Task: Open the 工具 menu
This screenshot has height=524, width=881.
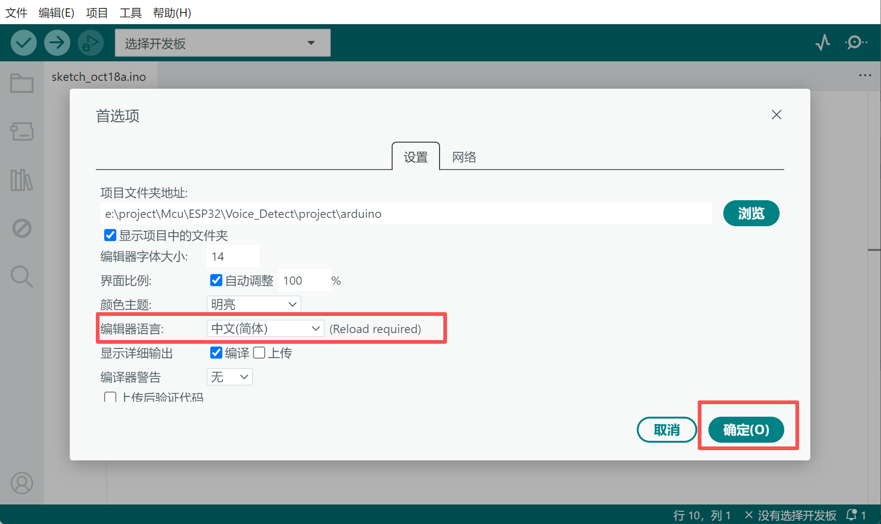Action: click(x=130, y=13)
